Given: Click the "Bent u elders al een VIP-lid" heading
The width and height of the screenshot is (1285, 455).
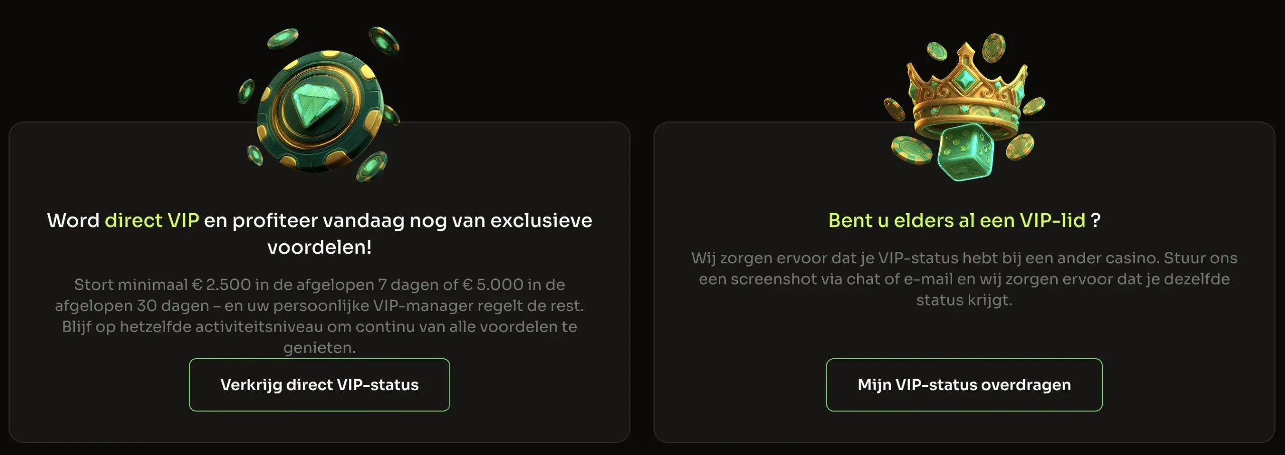Looking at the screenshot, I should (956, 221).
